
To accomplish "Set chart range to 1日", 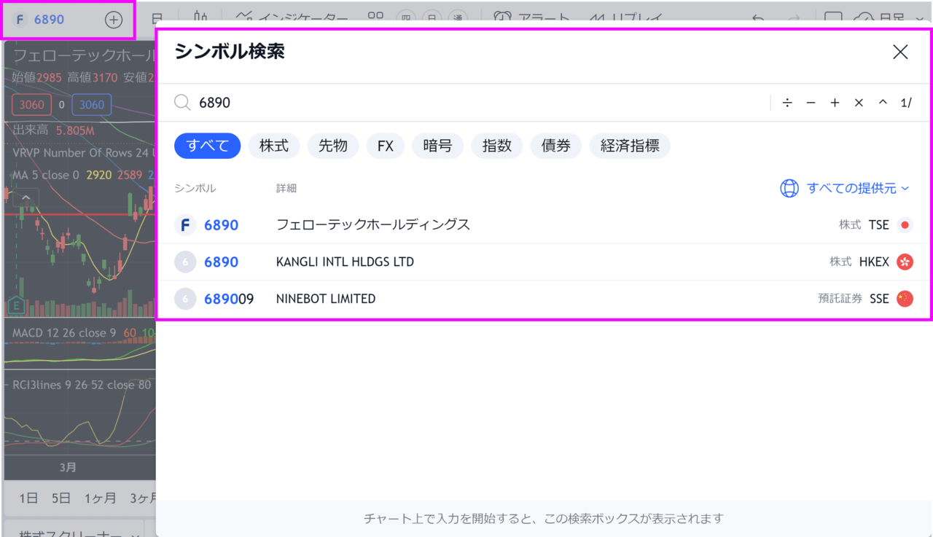I will pos(28,498).
